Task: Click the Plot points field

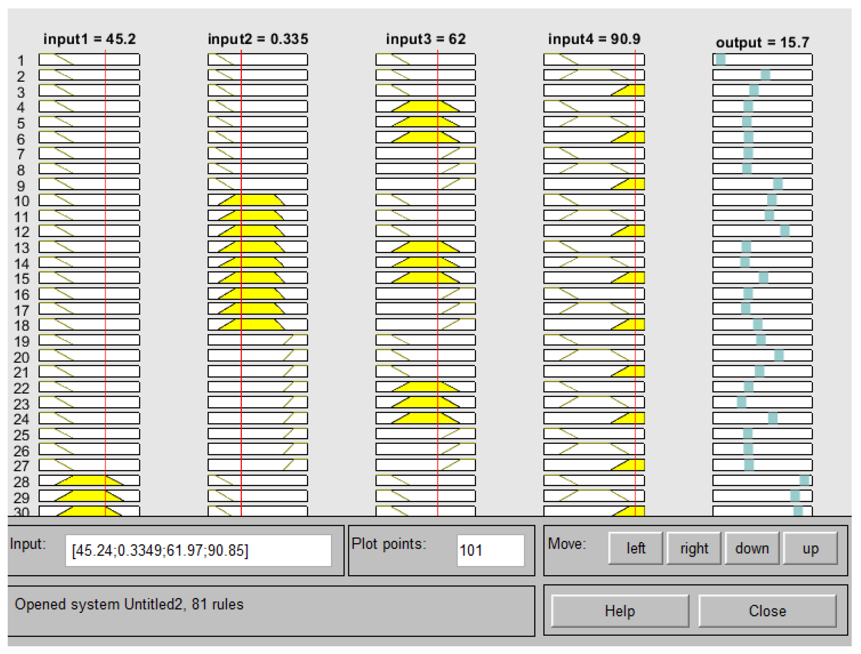Action: pos(490,550)
